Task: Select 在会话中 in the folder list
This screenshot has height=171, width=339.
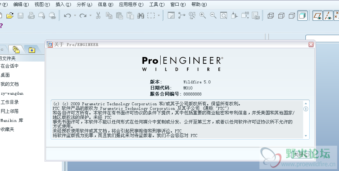Action: pos(9,66)
